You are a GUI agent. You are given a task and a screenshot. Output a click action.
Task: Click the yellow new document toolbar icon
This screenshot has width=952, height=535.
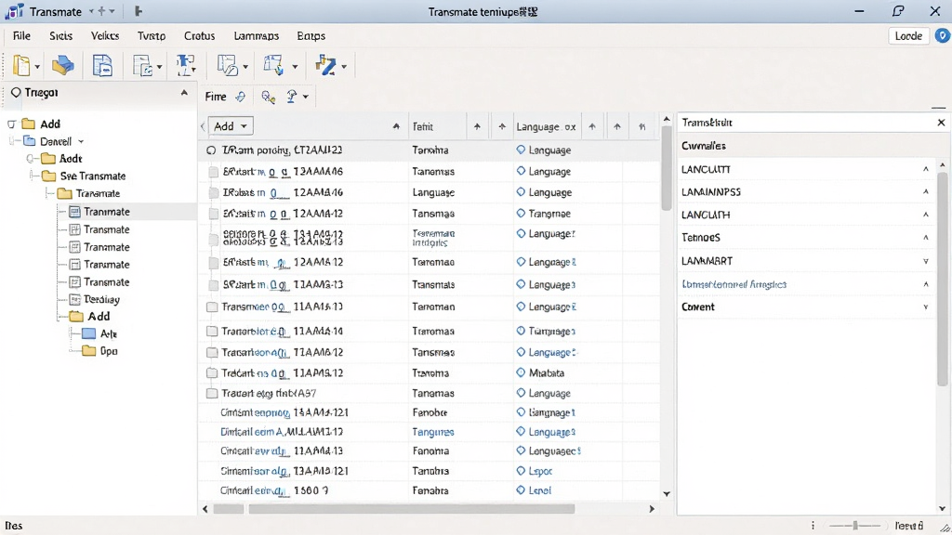[x=22, y=66]
